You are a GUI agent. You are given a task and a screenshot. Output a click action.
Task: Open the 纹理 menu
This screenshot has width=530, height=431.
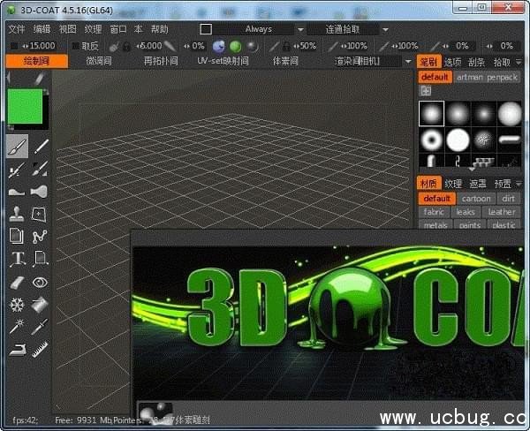tap(93, 29)
